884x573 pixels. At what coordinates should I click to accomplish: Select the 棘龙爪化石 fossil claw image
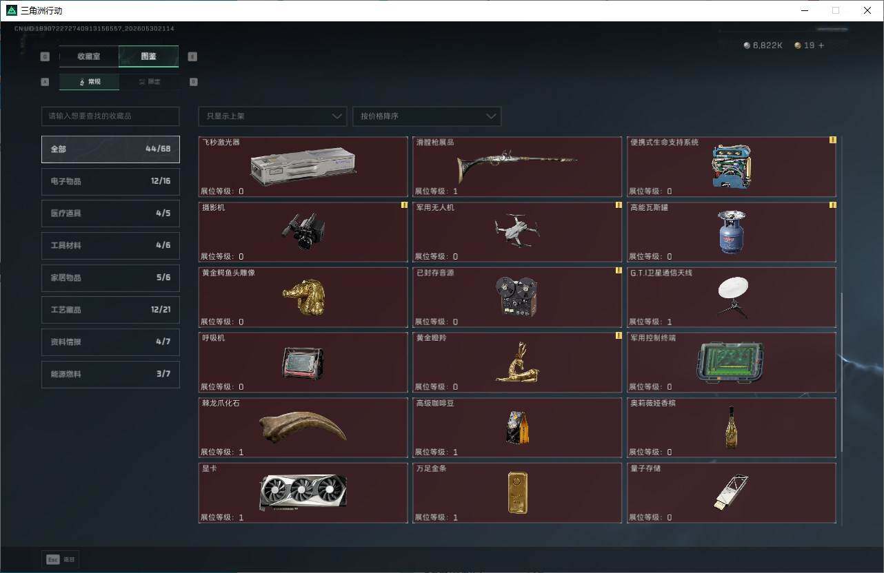(303, 428)
